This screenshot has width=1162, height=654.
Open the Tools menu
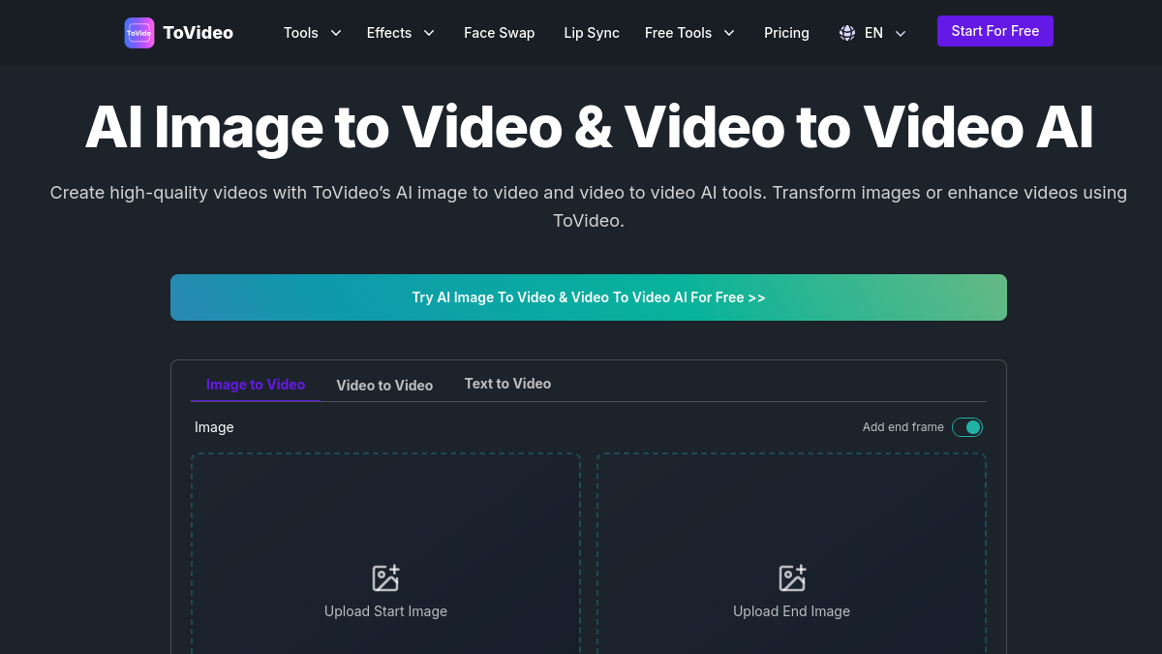click(301, 33)
